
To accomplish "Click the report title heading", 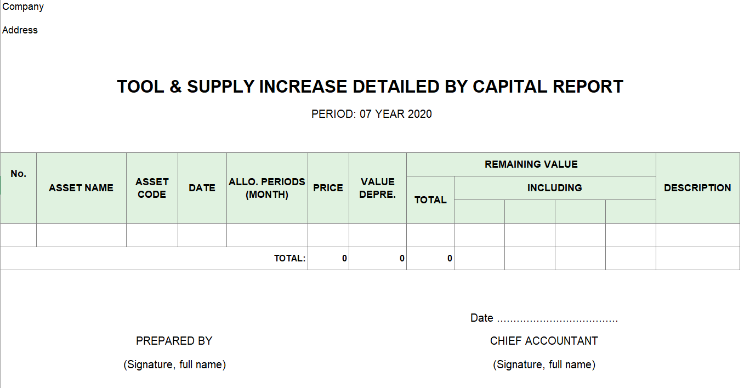I will point(370,87).
